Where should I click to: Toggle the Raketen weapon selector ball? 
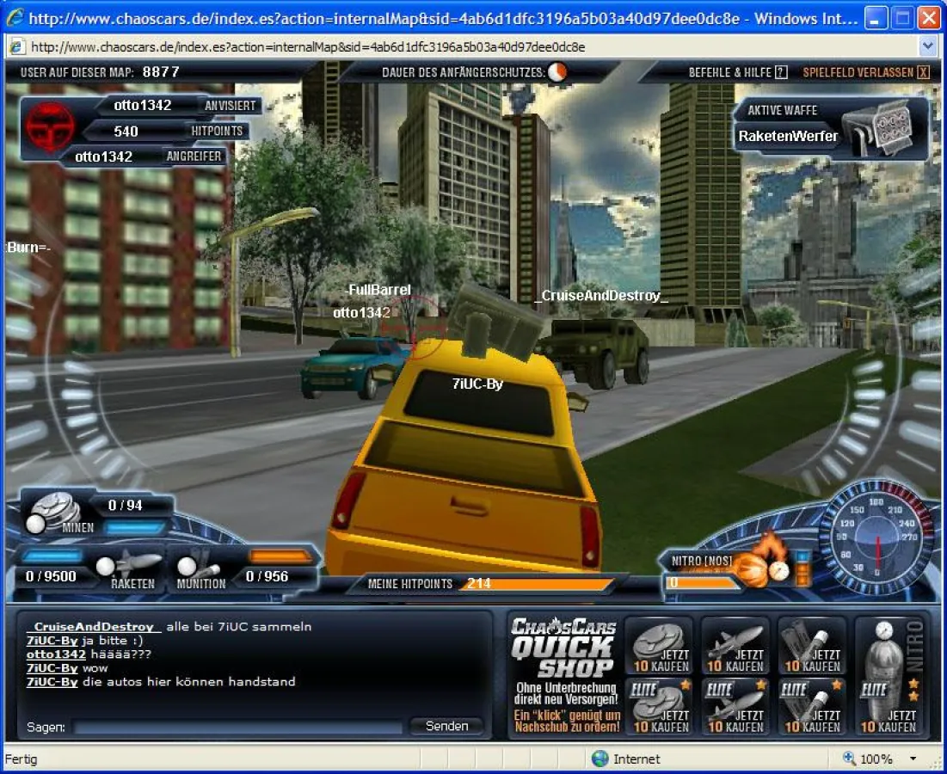[105, 567]
